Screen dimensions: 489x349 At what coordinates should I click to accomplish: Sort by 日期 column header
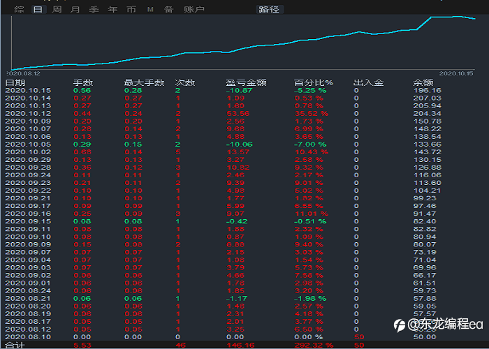tap(15, 83)
